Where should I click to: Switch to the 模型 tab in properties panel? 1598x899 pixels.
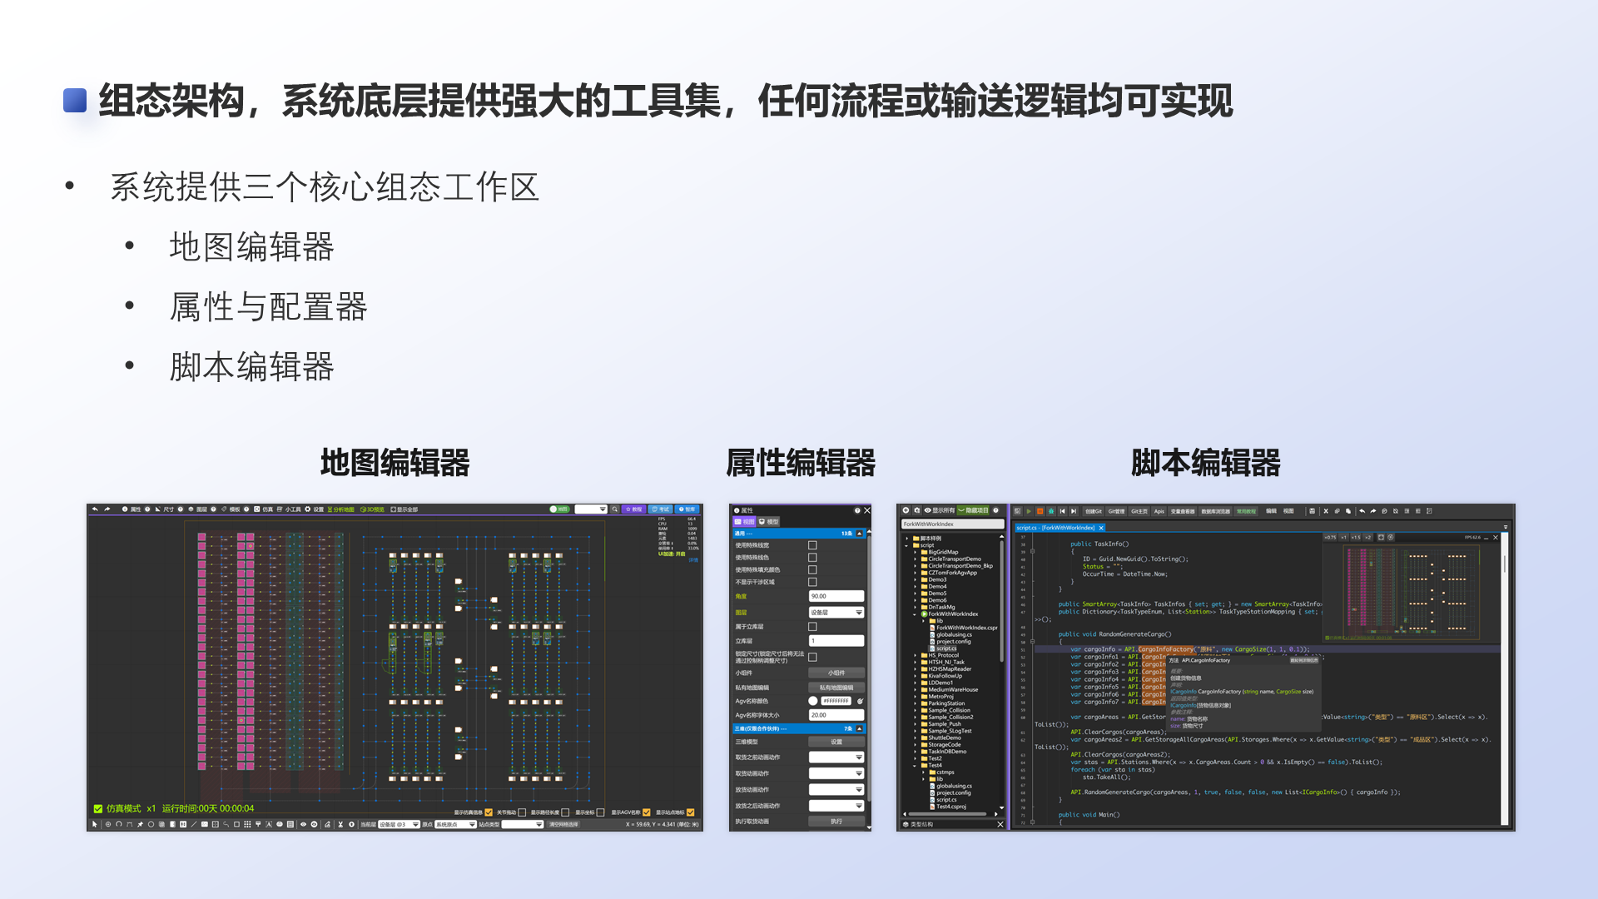(x=768, y=522)
